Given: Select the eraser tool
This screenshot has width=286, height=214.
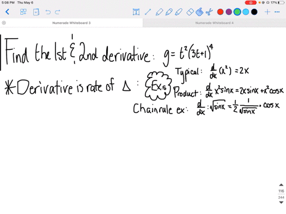Looking at the screenshot, I should point(190,12).
